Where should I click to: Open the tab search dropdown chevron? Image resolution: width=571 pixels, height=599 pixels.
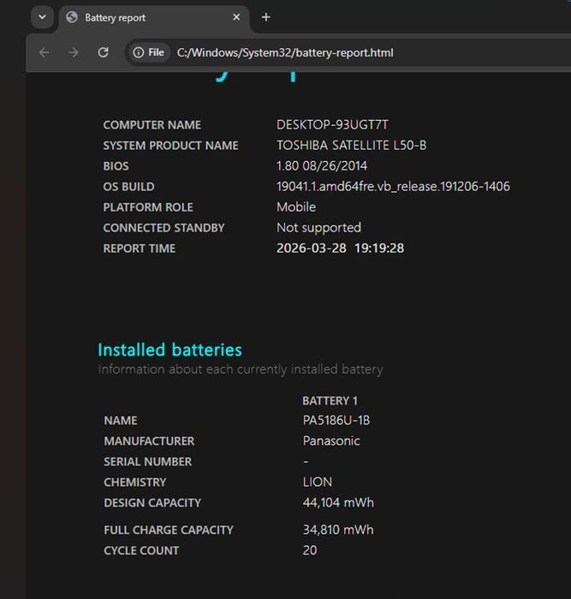(x=42, y=17)
